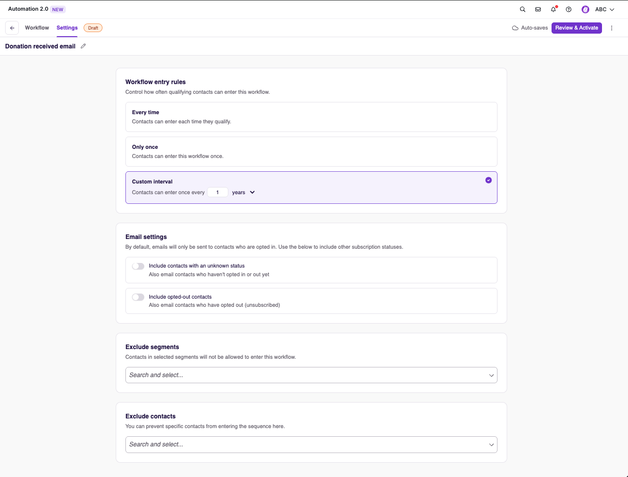This screenshot has height=477, width=628.
Task: Click the interval number input field
Action: click(x=218, y=193)
